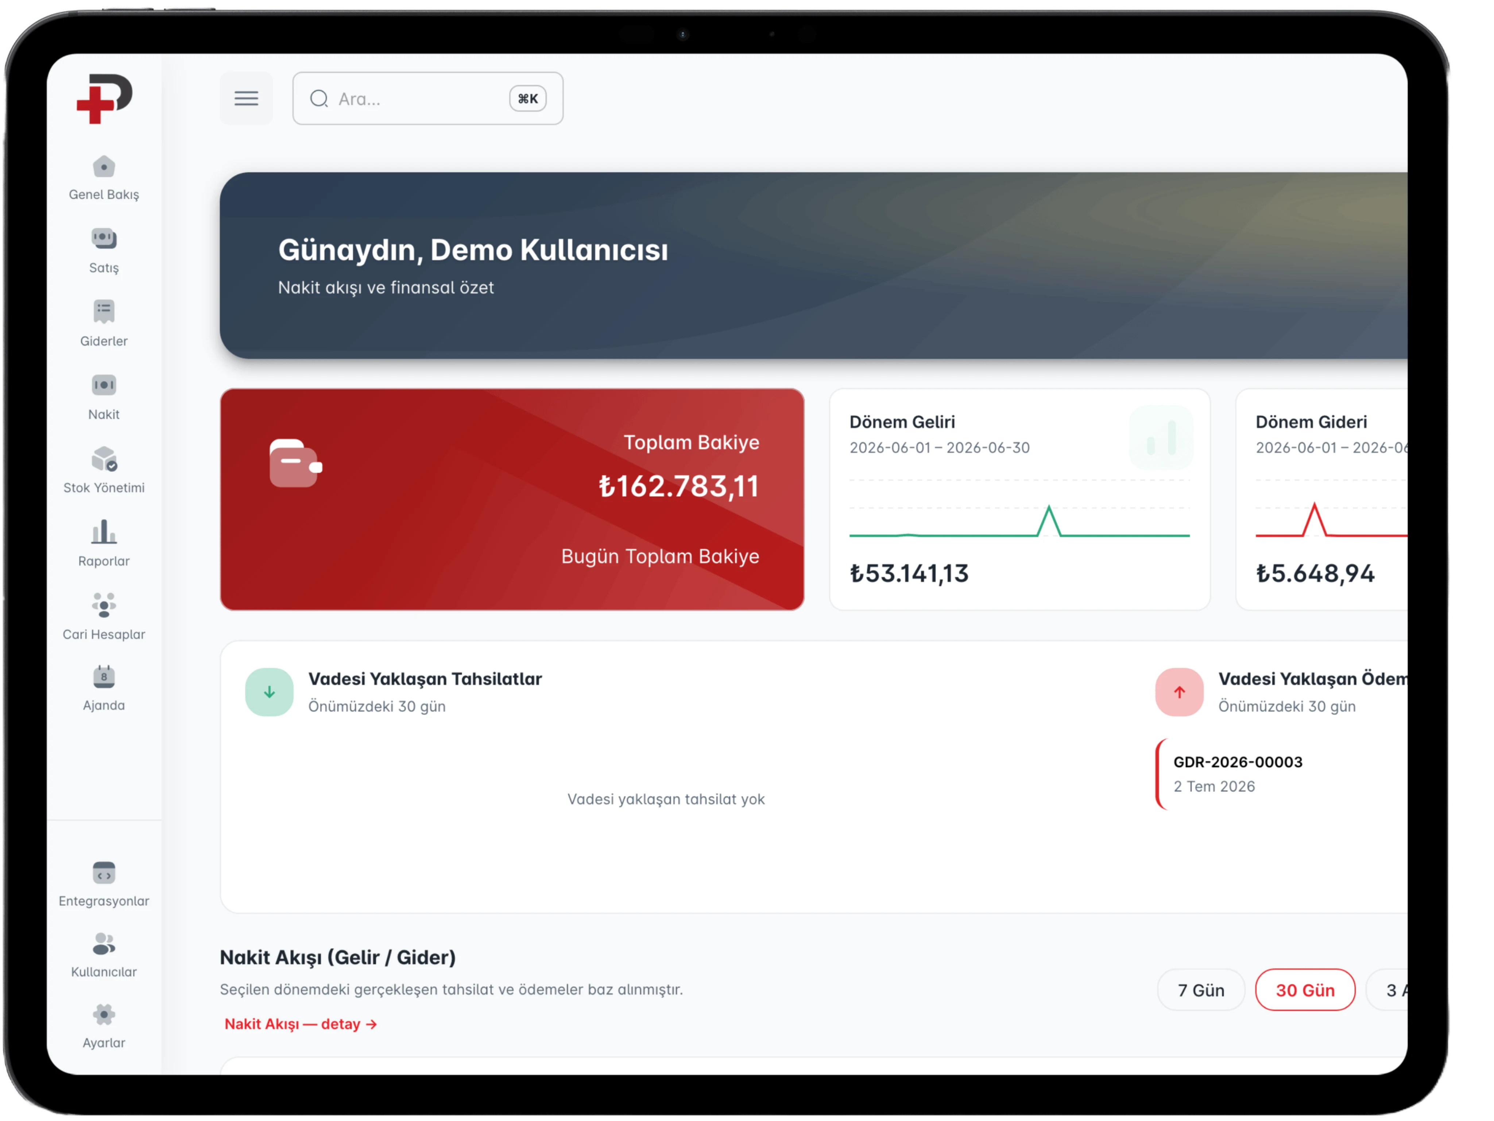1494x1121 pixels.
Task: Click the red cross D logo
Action: (x=104, y=99)
